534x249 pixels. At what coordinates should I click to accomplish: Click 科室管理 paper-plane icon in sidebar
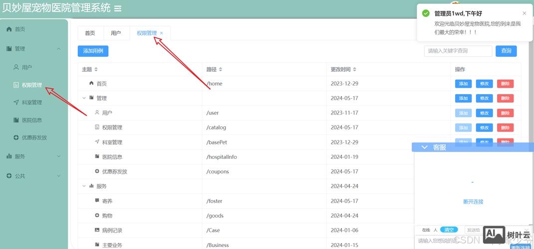pos(16,102)
